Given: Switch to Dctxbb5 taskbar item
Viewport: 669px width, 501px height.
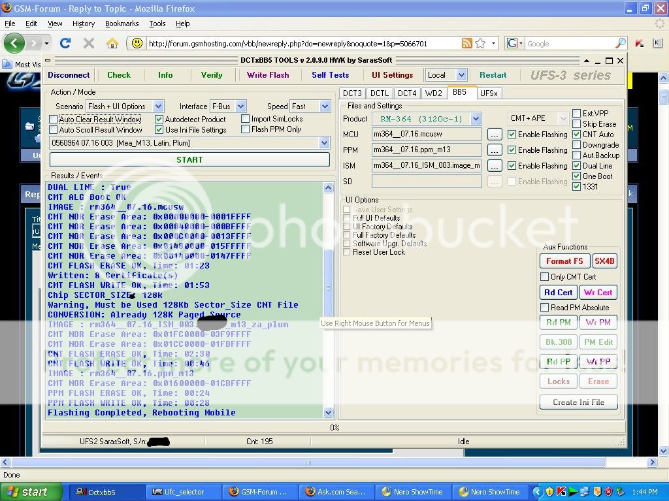Looking at the screenshot, I should [x=106, y=492].
